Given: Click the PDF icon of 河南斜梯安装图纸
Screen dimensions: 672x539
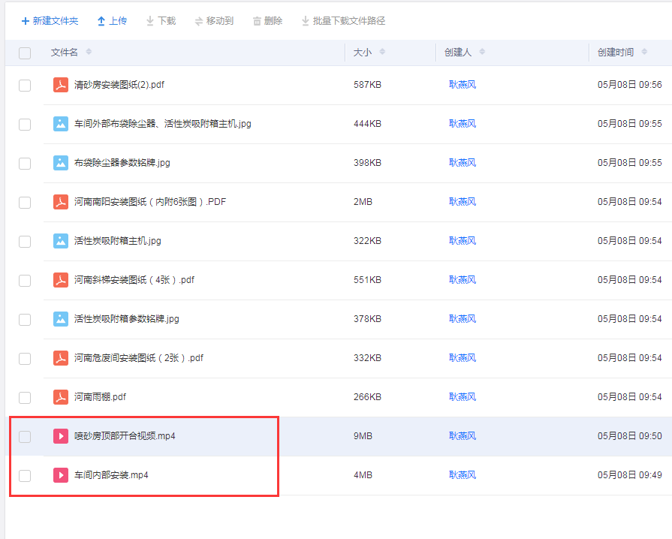Looking at the screenshot, I should click(60, 280).
